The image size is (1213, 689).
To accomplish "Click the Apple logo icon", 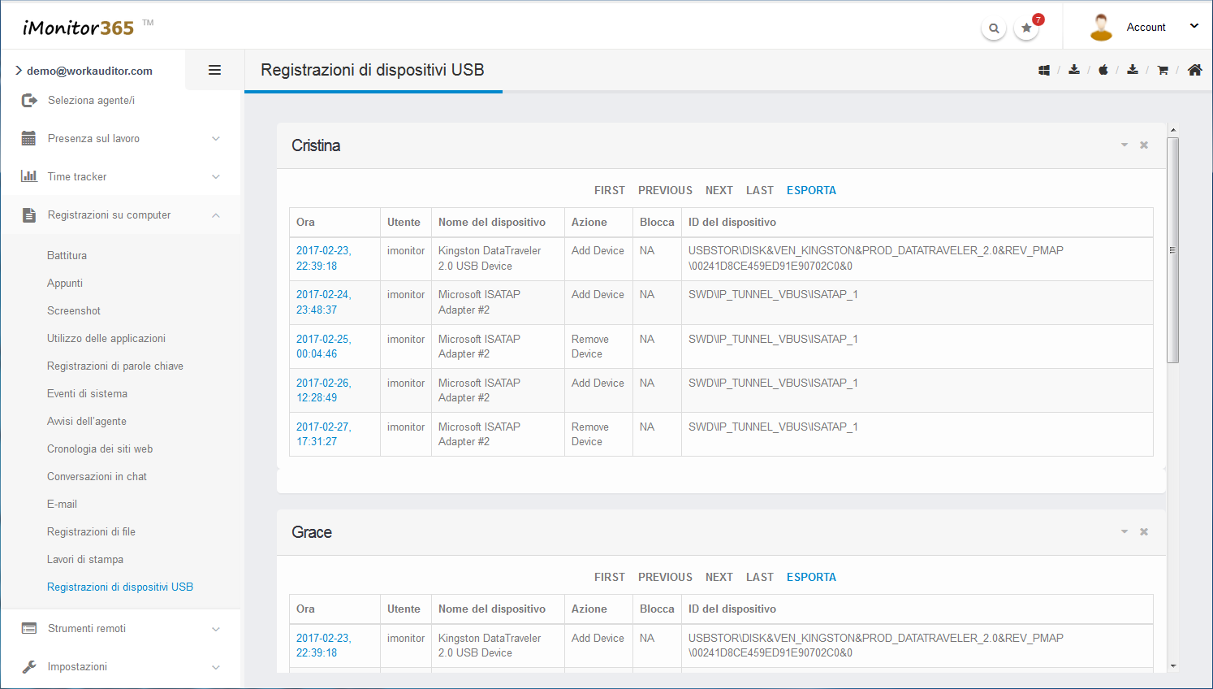I will (x=1103, y=71).
